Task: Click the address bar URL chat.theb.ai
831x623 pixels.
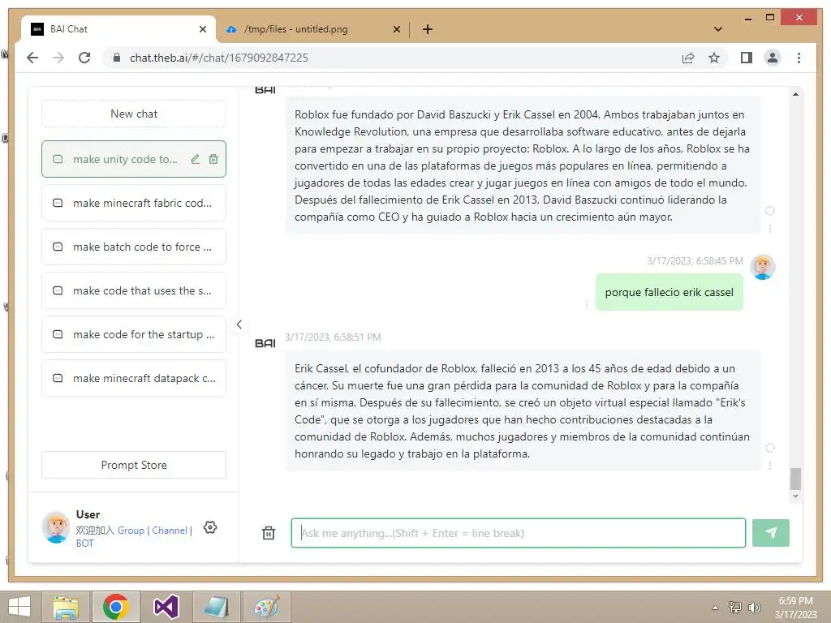Action: [x=219, y=58]
